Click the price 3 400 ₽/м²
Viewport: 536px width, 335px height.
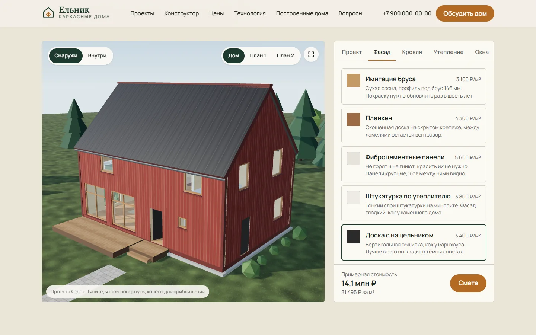click(468, 236)
